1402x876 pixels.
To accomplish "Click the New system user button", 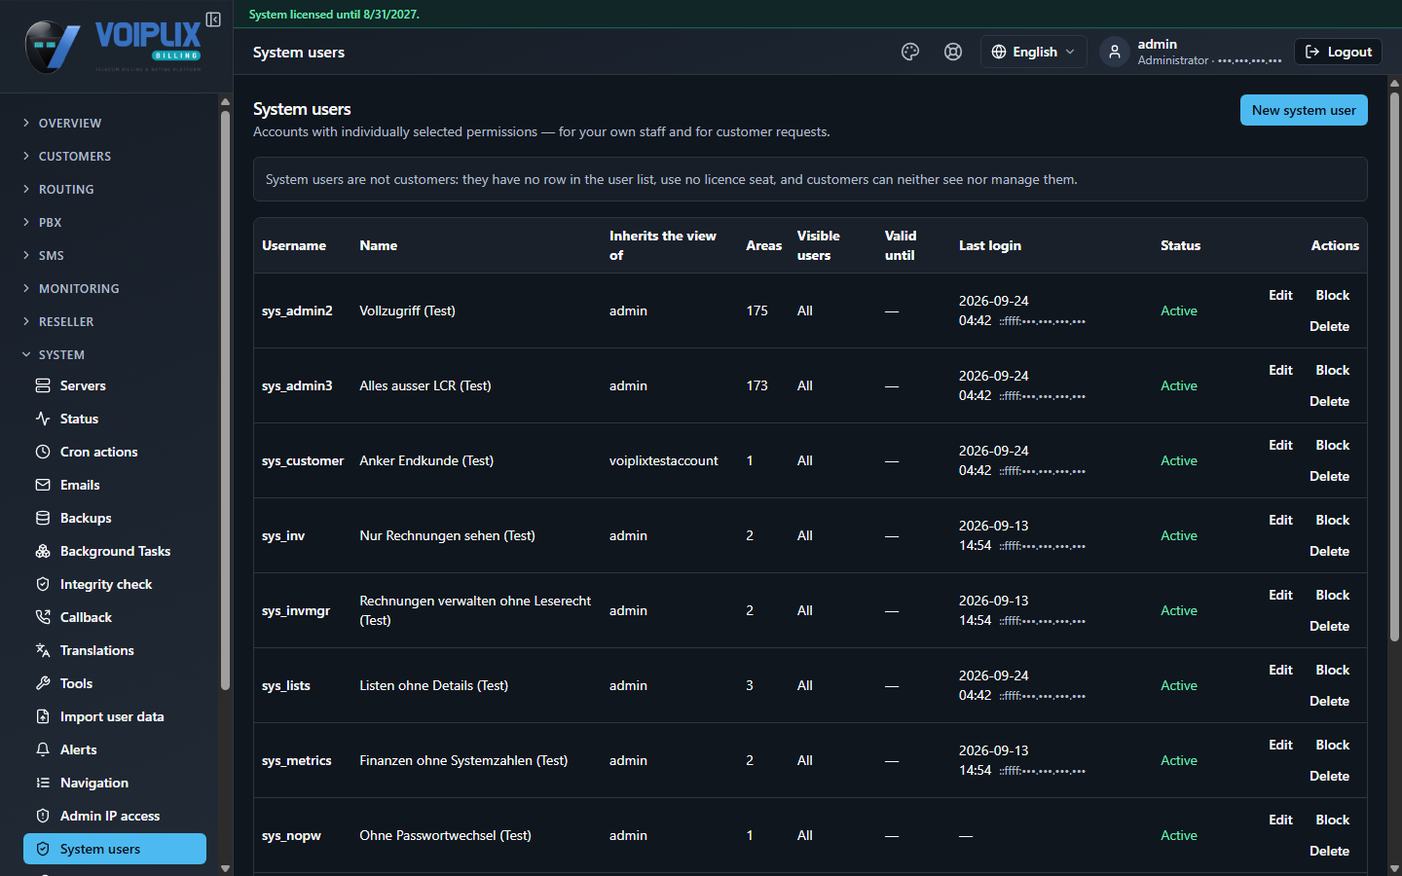I will 1304,110.
